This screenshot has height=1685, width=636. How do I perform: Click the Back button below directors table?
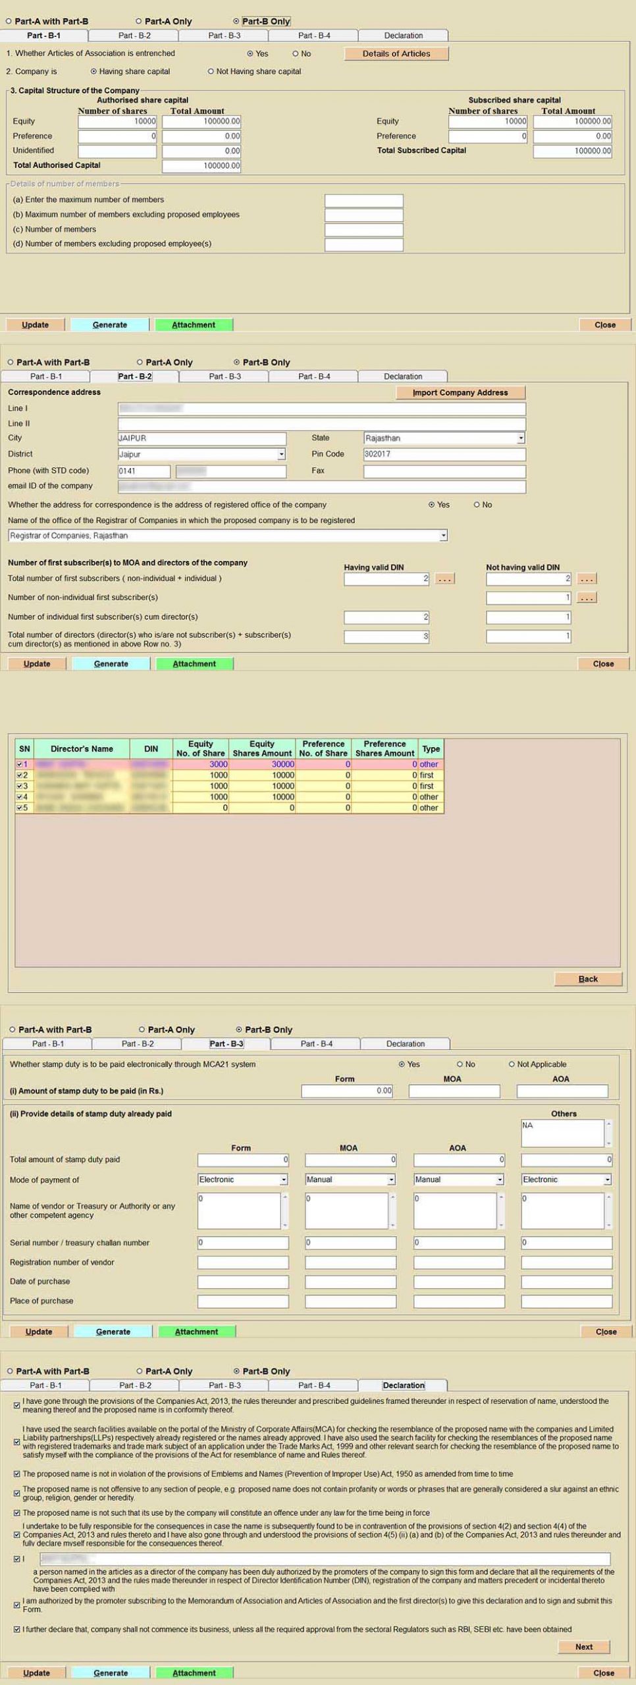coord(588,979)
